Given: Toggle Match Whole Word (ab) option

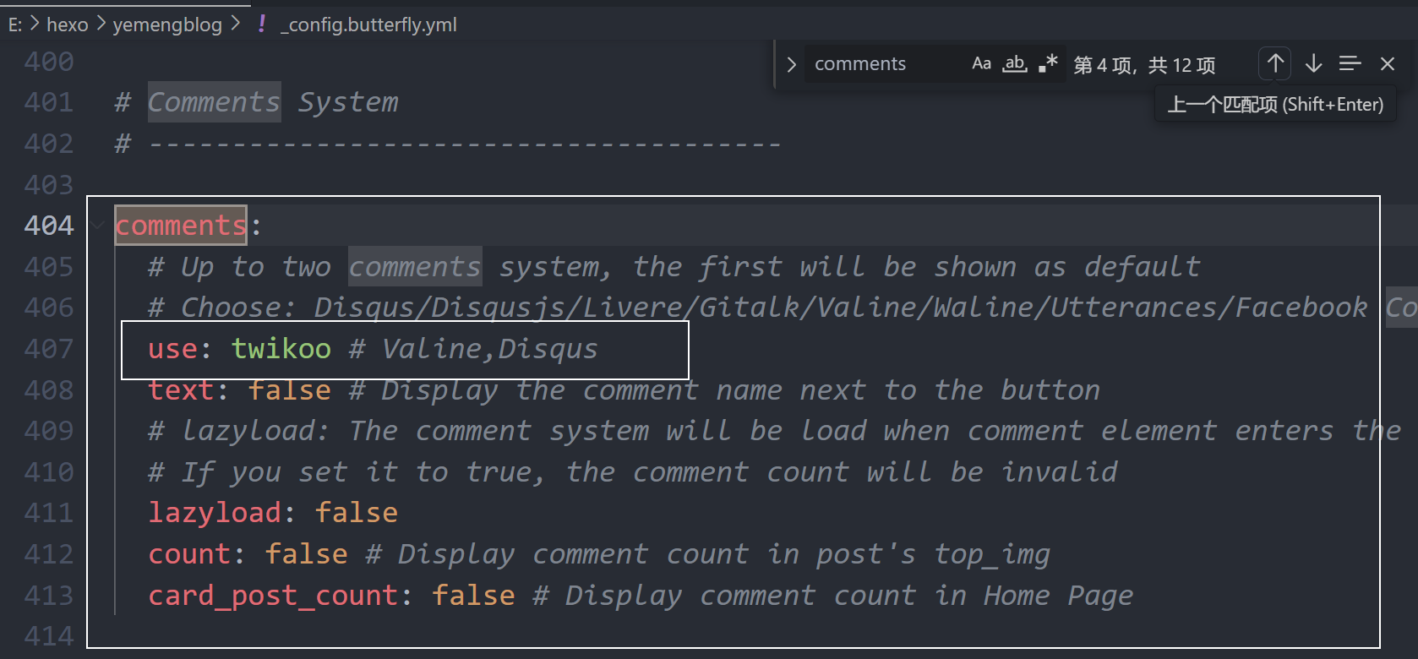Looking at the screenshot, I should click(1015, 63).
